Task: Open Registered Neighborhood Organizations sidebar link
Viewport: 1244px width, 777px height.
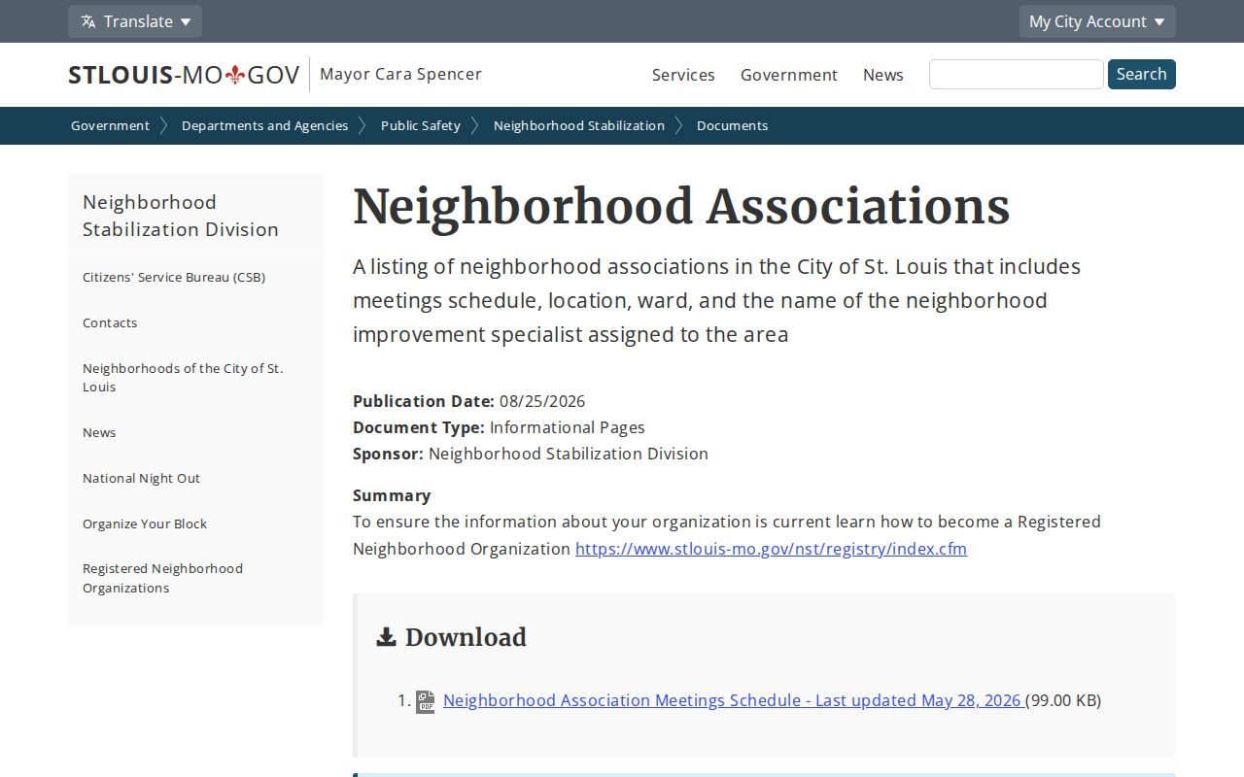Action: point(162,578)
